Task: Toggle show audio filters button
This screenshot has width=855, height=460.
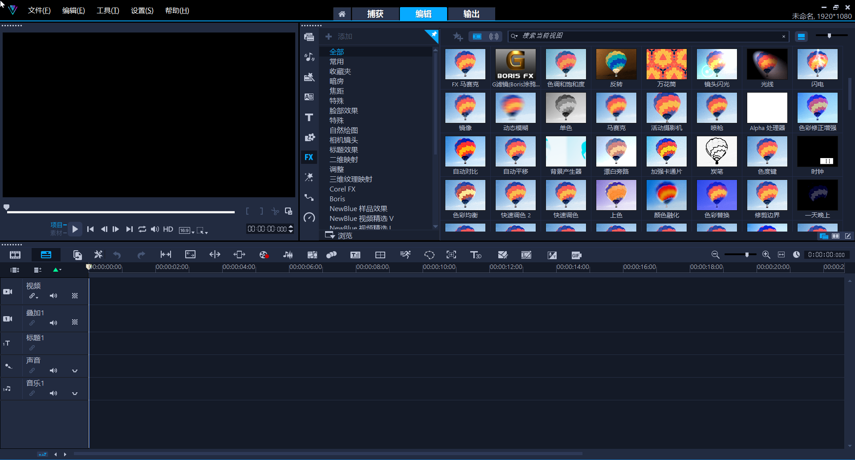Action: (494, 37)
